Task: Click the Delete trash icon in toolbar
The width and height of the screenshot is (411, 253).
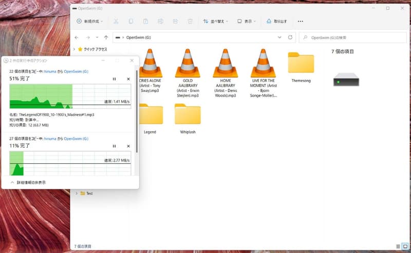Action: pos(190,22)
